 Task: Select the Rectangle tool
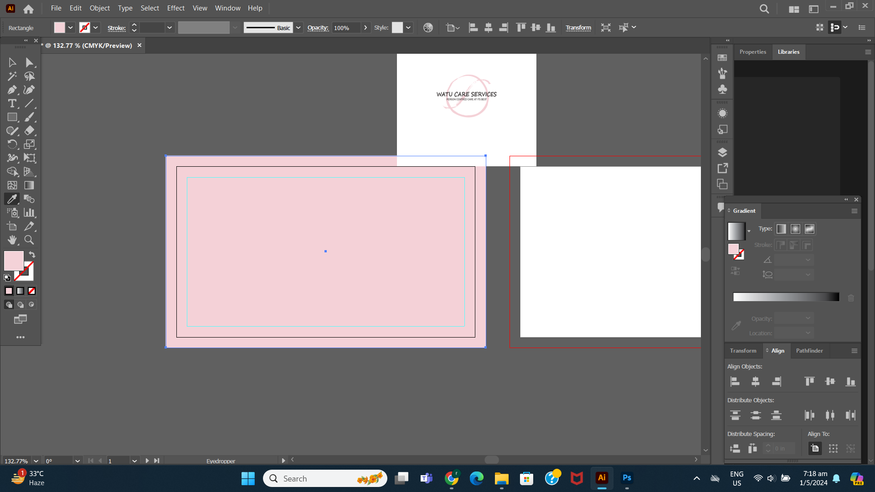[12, 117]
